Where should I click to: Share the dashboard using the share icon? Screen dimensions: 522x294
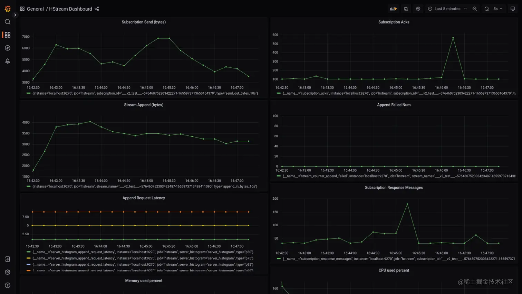[97, 9]
